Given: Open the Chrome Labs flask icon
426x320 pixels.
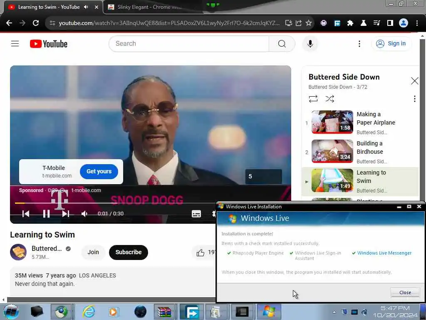Looking at the screenshot, I should [x=364, y=23].
